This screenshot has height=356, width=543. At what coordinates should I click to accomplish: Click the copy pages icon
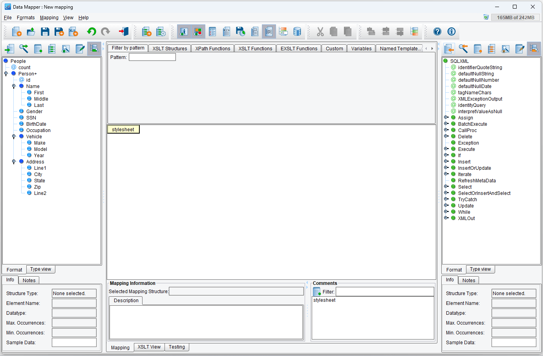[334, 31]
